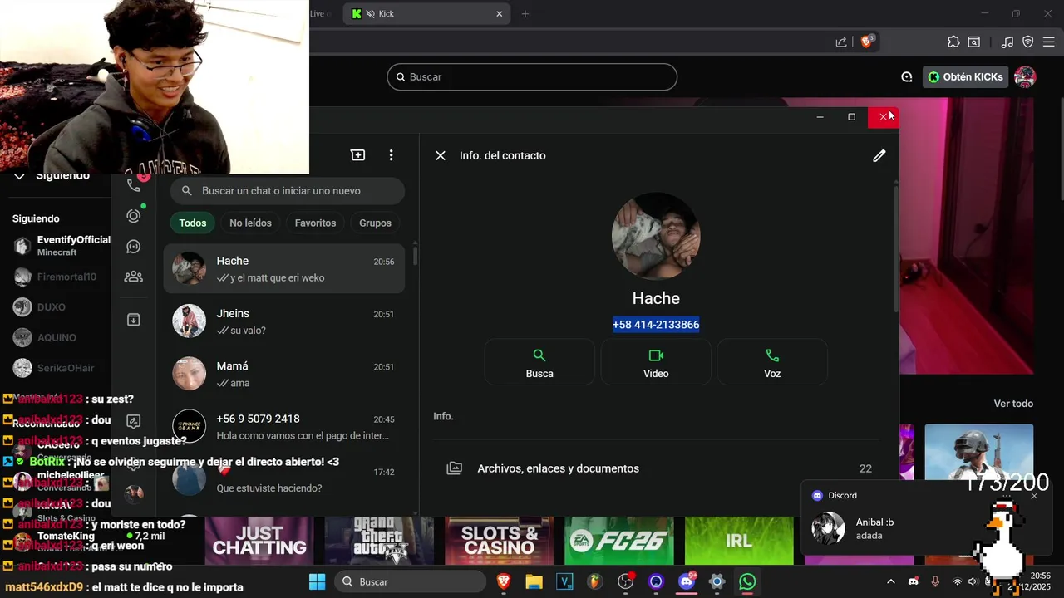Image resolution: width=1064 pixels, height=598 pixels.
Task: Open Kick user profile avatar menu
Action: (1024, 77)
